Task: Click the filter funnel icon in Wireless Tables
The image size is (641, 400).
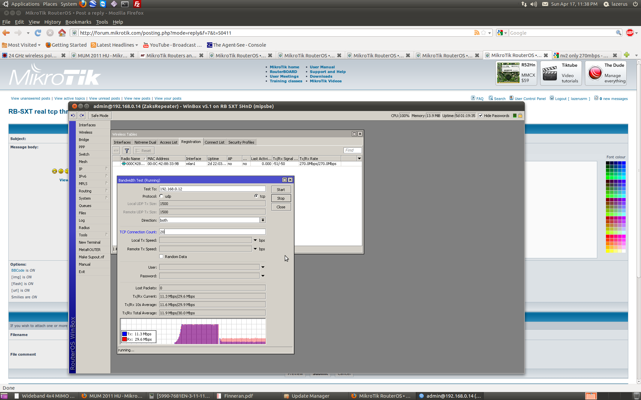Action: point(127,151)
